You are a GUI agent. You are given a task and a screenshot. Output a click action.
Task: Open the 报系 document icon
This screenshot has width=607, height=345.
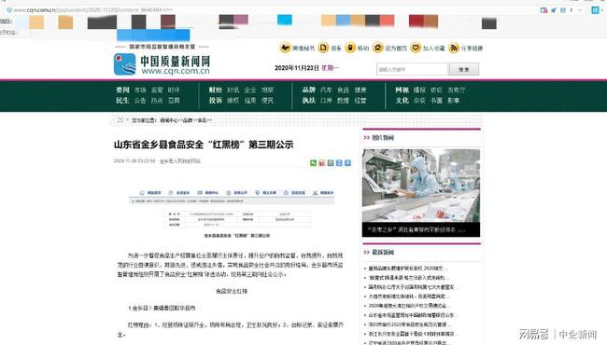[x=323, y=48]
